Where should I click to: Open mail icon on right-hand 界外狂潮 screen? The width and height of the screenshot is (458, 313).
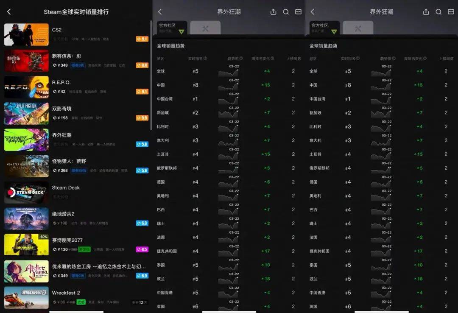click(451, 12)
